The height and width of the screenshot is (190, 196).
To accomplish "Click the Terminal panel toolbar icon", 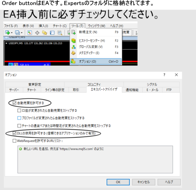I will pyautogui.click(x=52, y=33).
